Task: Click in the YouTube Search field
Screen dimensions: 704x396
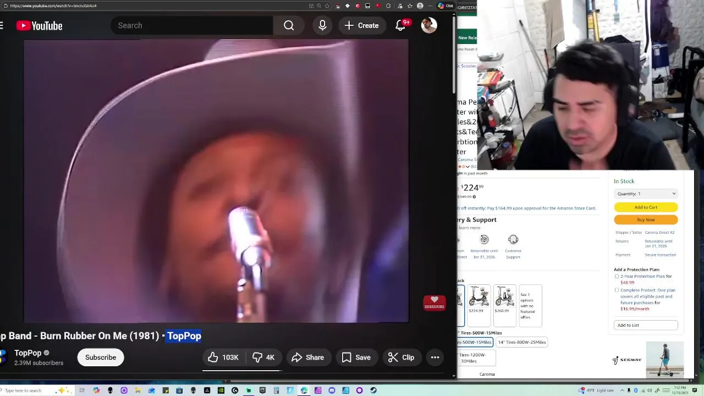Action: click(193, 25)
